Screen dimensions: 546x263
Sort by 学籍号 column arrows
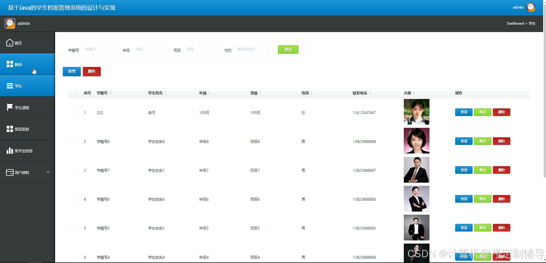click(x=111, y=93)
